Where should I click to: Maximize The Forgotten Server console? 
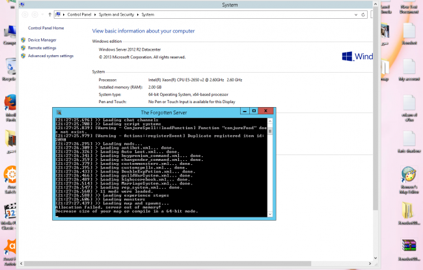click(x=254, y=111)
